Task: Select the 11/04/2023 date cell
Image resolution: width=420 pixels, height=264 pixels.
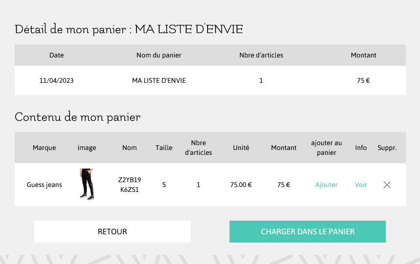Action: tap(57, 80)
